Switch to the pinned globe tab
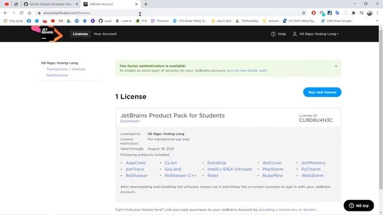Viewport: 383px width, 215px height. tap(16, 4)
